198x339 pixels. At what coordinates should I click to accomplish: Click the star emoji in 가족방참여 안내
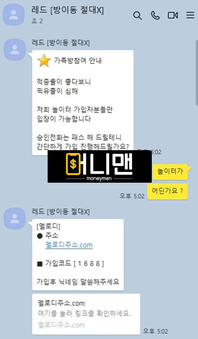click(x=44, y=61)
